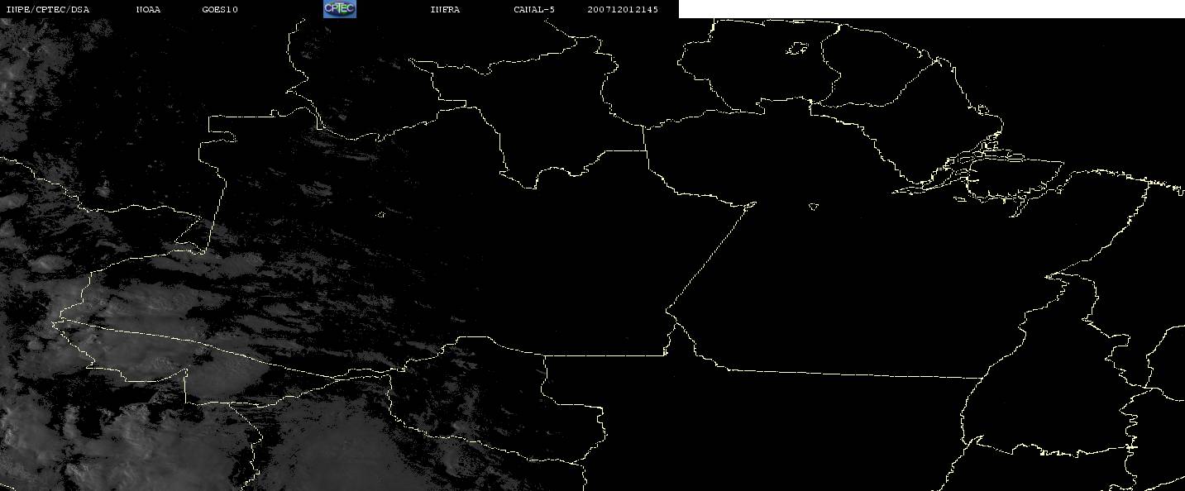This screenshot has width=1185, height=491.
Task: Click the long horizontal border line in lower right
Action: click(852, 373)
